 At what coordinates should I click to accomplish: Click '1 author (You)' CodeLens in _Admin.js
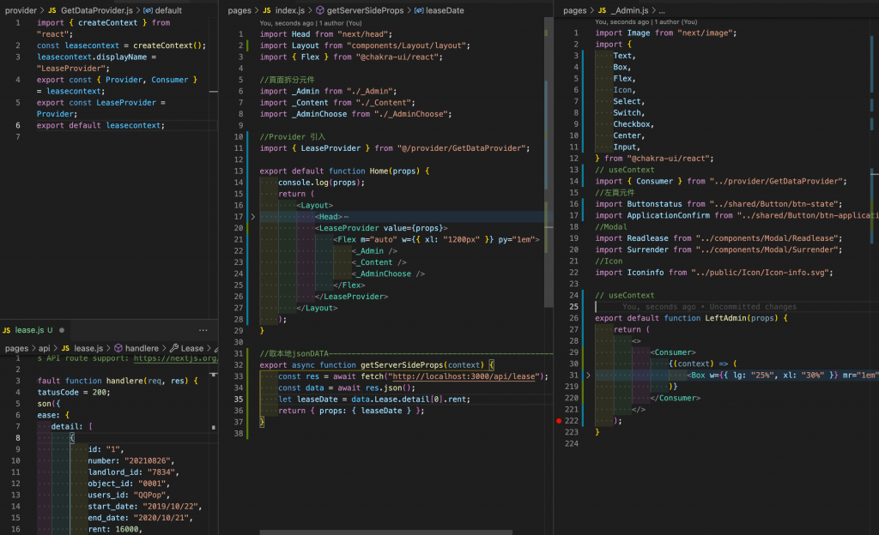point(676,21)
